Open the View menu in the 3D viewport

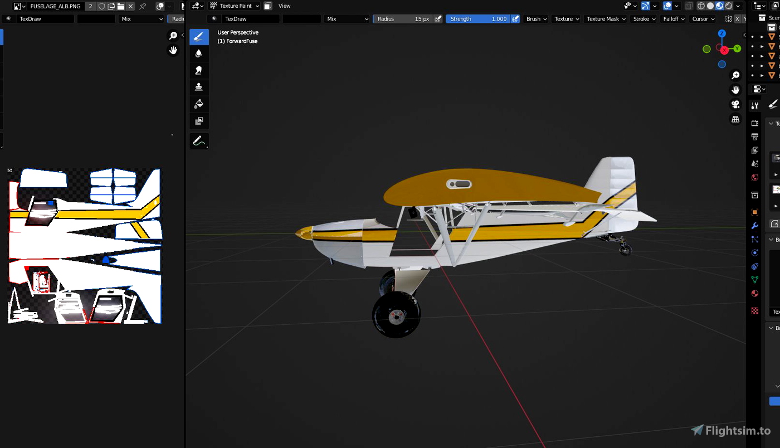point(284,6)
